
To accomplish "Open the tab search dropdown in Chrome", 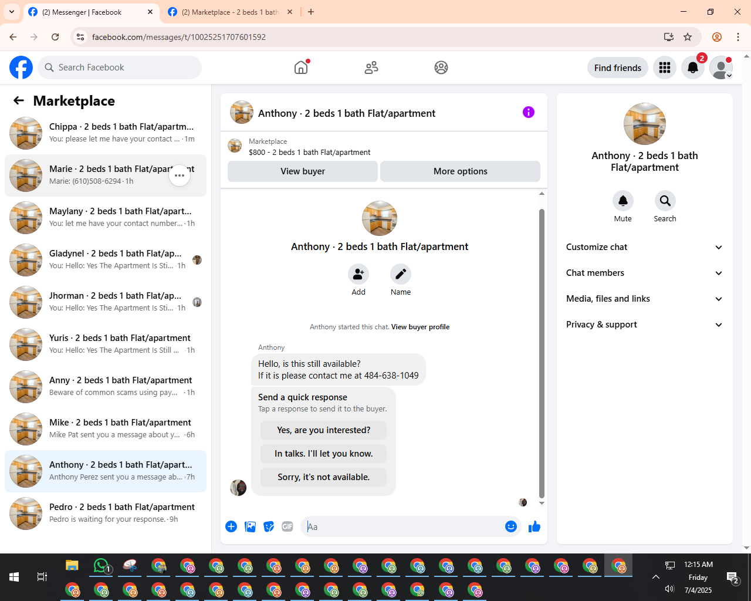I will pos(12,12).
